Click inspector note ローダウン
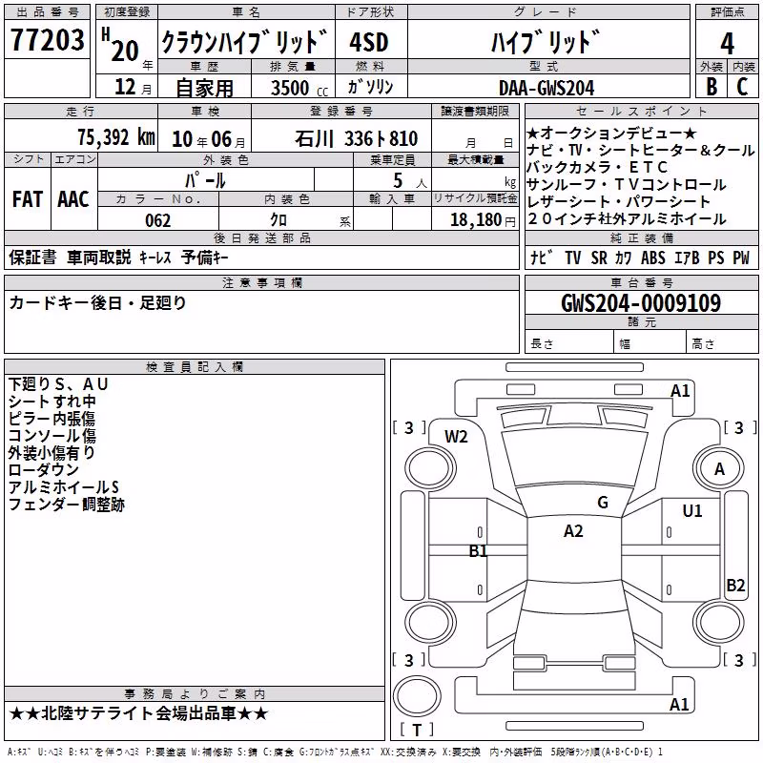This screenshot has width=763, height=763. click(43, 469)
